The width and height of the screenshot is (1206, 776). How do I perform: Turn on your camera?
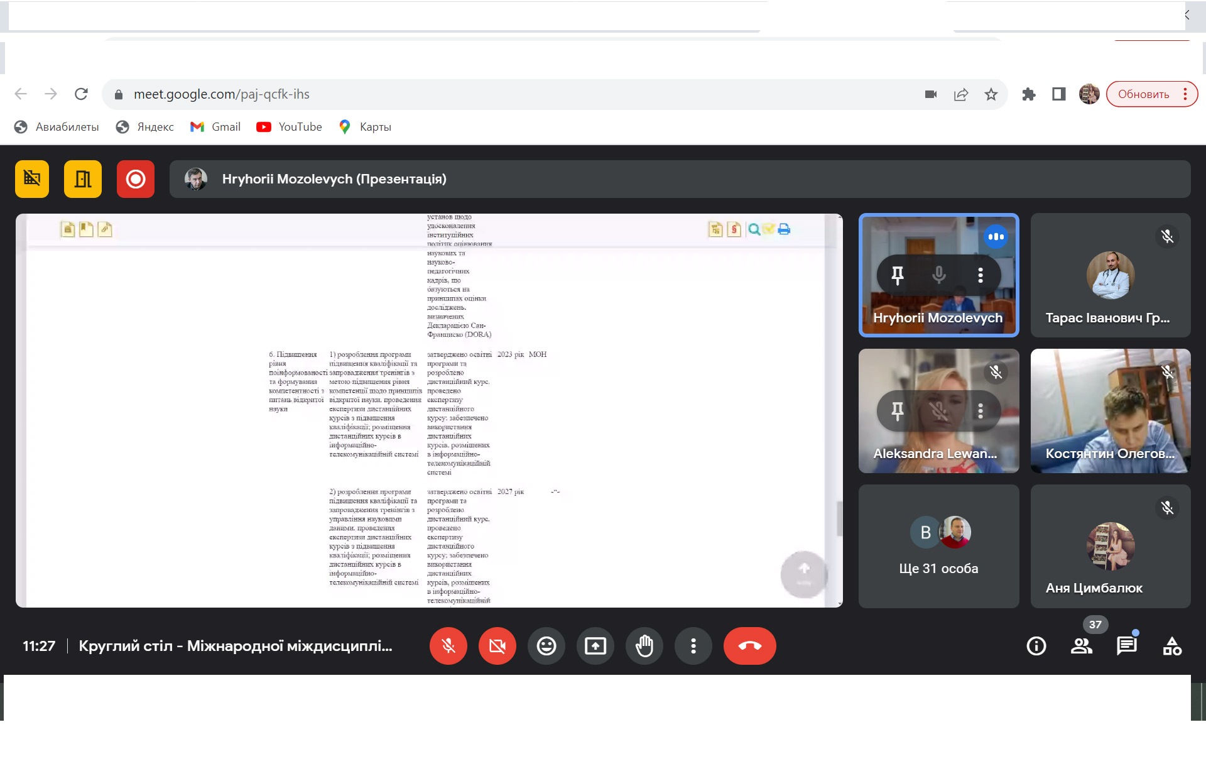pyautogui.click(x=497, y=646)
